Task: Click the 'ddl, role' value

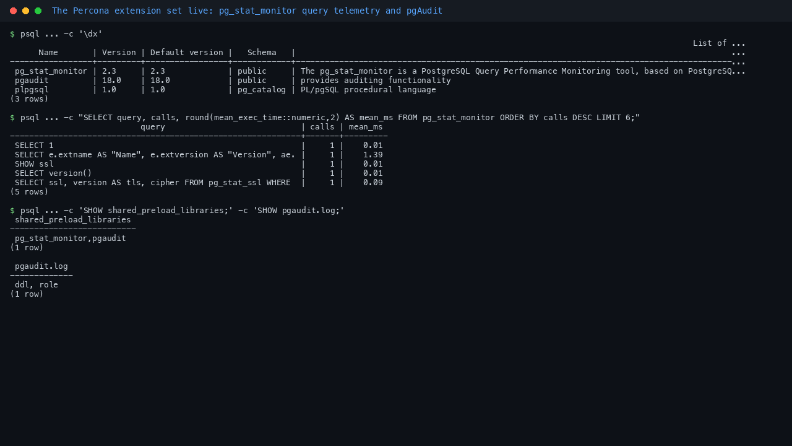Action: pos(37,285)
